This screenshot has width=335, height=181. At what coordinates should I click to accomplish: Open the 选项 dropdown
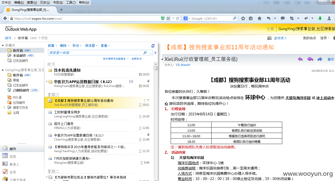coord(325,38)
